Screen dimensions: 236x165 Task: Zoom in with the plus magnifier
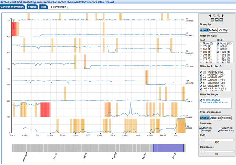point(219,15)
